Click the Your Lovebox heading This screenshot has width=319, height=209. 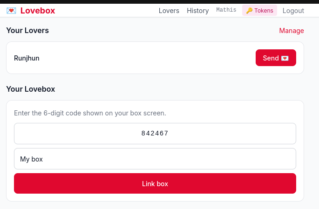pyautogui.click(x=31, y=89)
